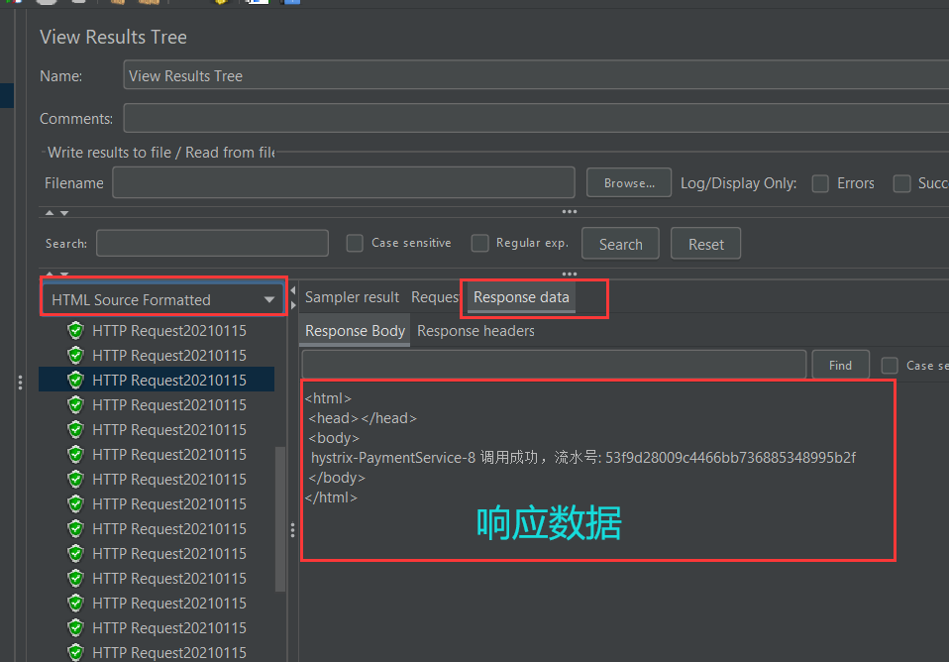Viewport: 949px width, 662px height.
Task: Select the highlighted HTTP Request20210115 row
Action: click(157, 380)
